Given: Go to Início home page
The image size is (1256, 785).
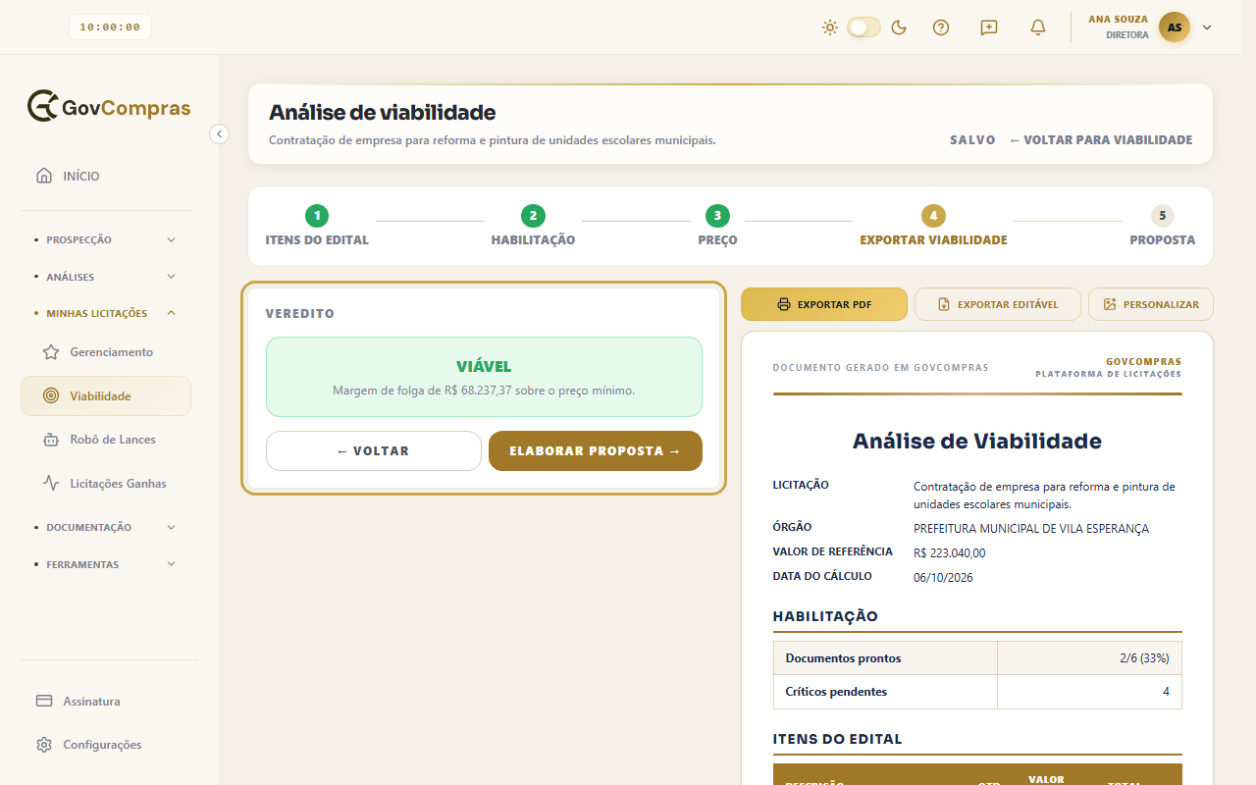Looking at the screenshot, I should (106, 177).
